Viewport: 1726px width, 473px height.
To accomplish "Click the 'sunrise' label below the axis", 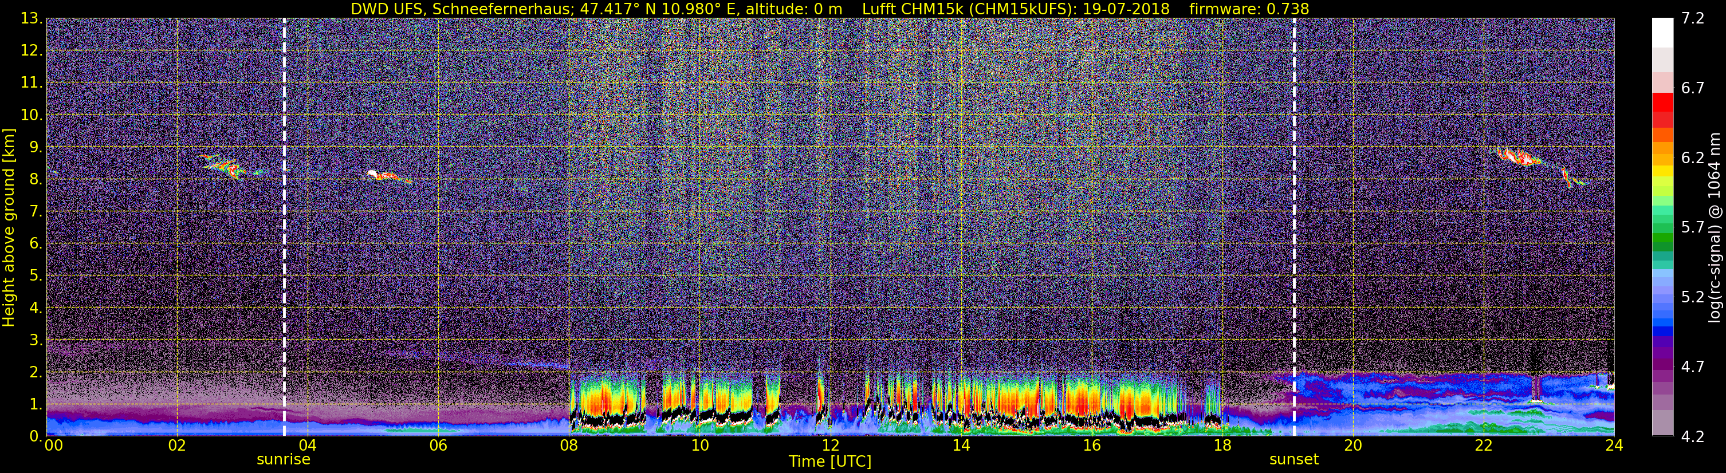I will tap(284, 460).
